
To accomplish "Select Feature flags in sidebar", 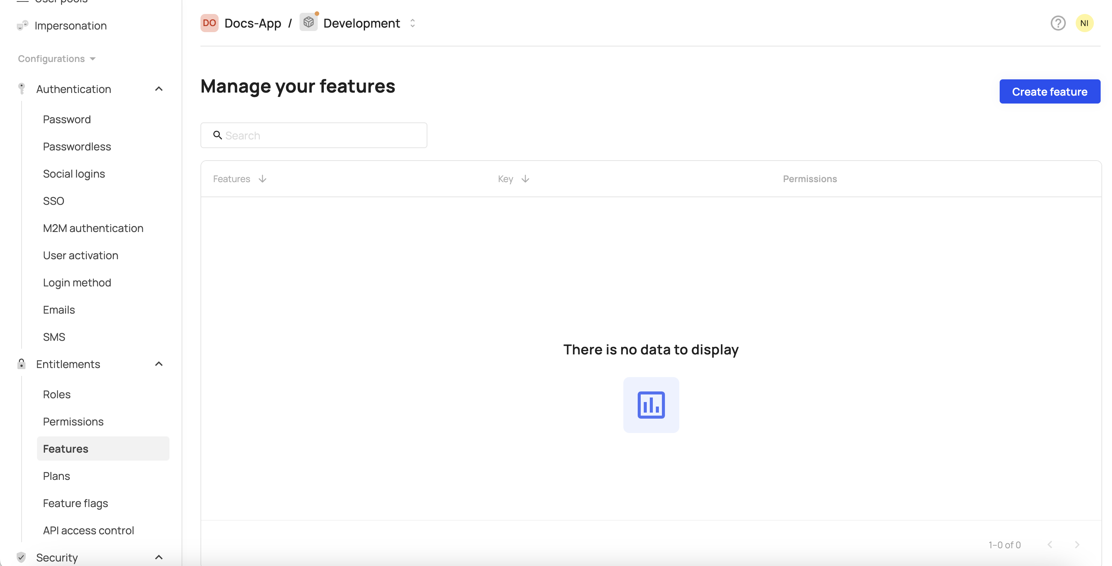I will (x=75, y=503).
